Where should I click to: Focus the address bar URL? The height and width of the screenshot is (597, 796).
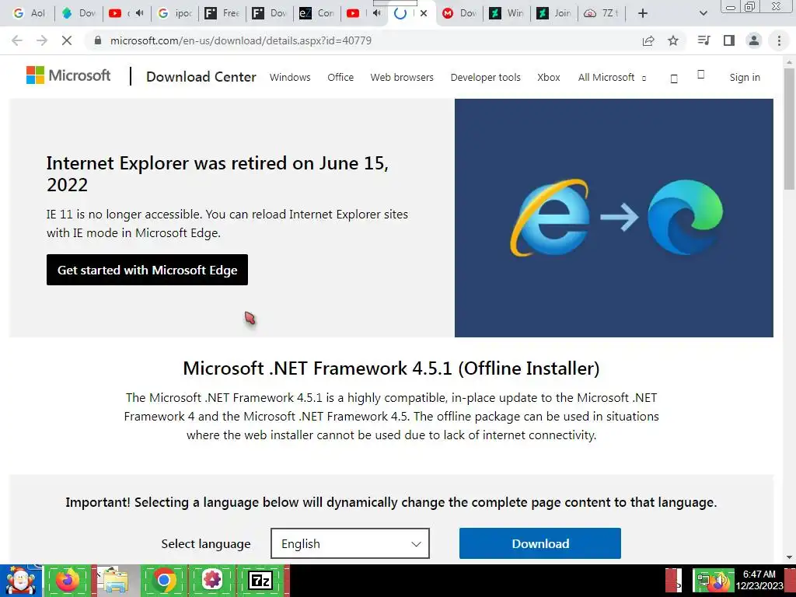click(x=241, y=40)
